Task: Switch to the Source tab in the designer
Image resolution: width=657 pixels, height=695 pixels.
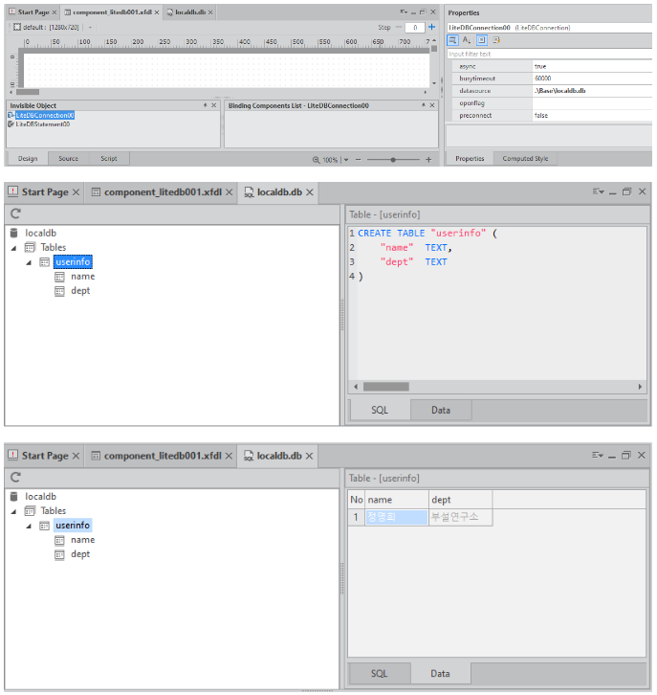Action: (68, 159)
